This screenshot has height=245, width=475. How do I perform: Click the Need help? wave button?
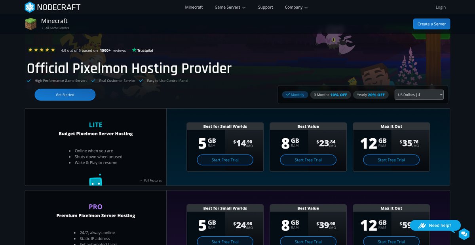click(435, 225)
